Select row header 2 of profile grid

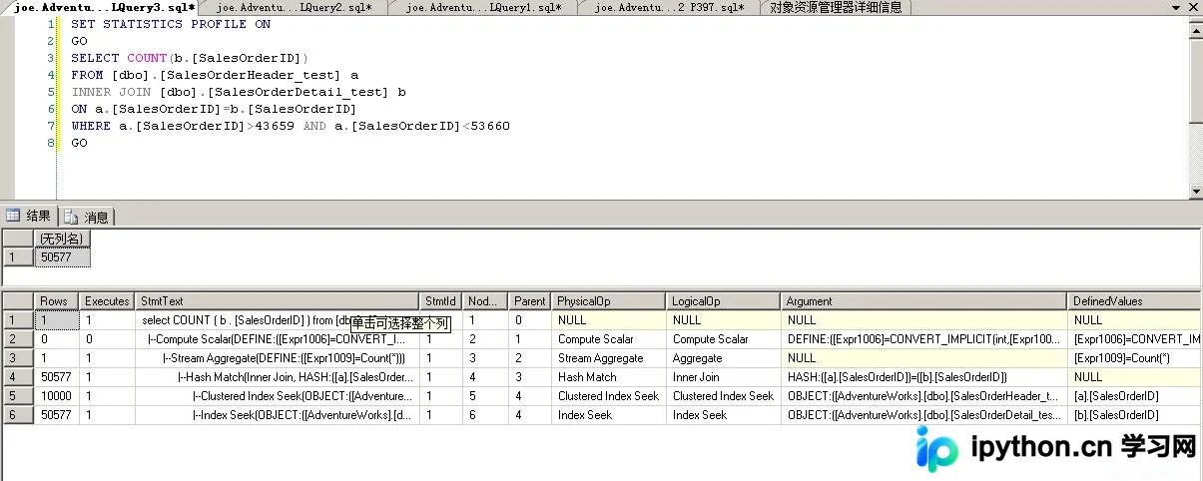coord(18,339)
